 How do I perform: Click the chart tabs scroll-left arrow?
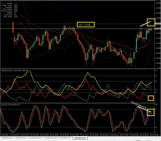pyautogui.click(x=157, y=138)
